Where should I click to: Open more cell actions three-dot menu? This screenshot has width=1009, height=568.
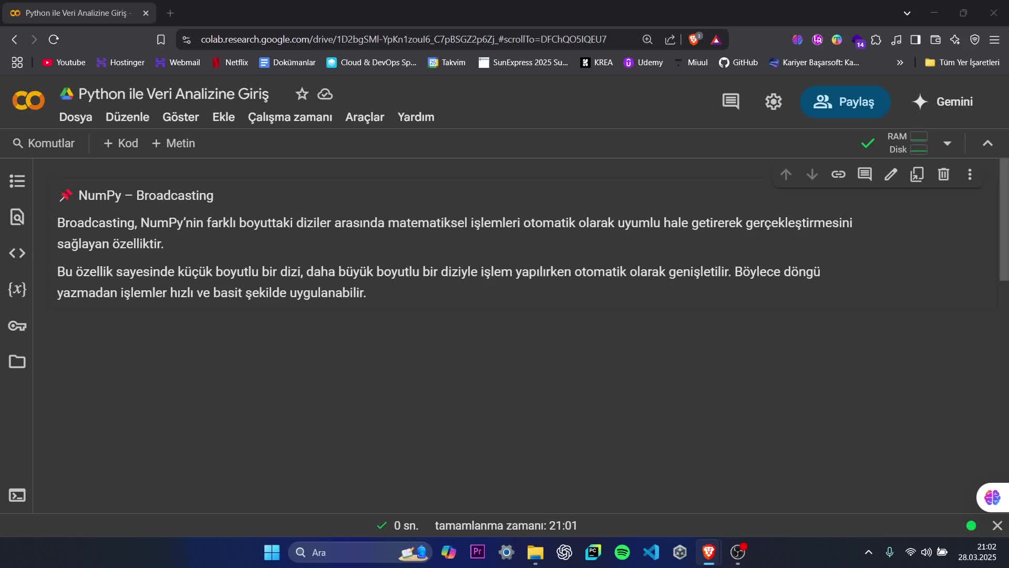[x=970, y=174]
